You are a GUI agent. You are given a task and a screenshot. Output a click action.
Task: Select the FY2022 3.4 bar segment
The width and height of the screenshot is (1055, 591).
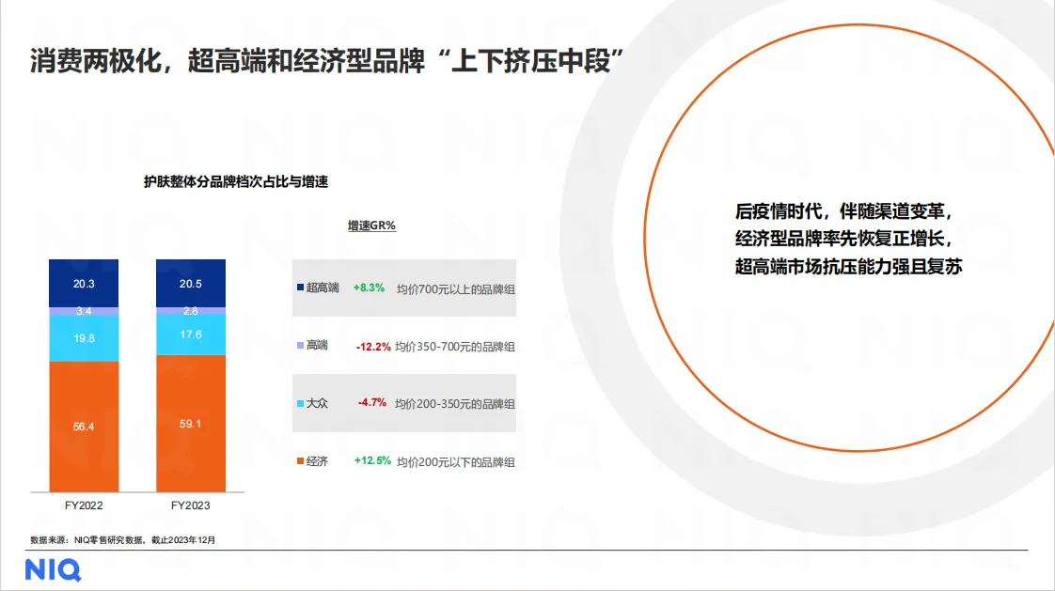pos(84,311)
